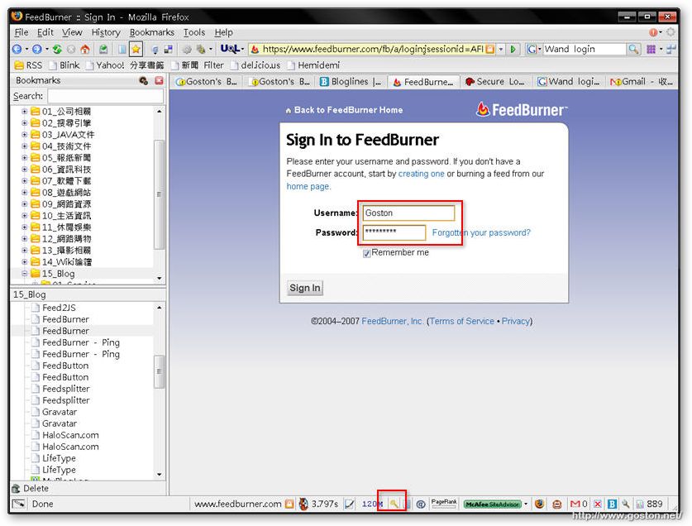The image size is (692, 526).
Task: Open the Bookmarks menu
Action: pos(152,32)
